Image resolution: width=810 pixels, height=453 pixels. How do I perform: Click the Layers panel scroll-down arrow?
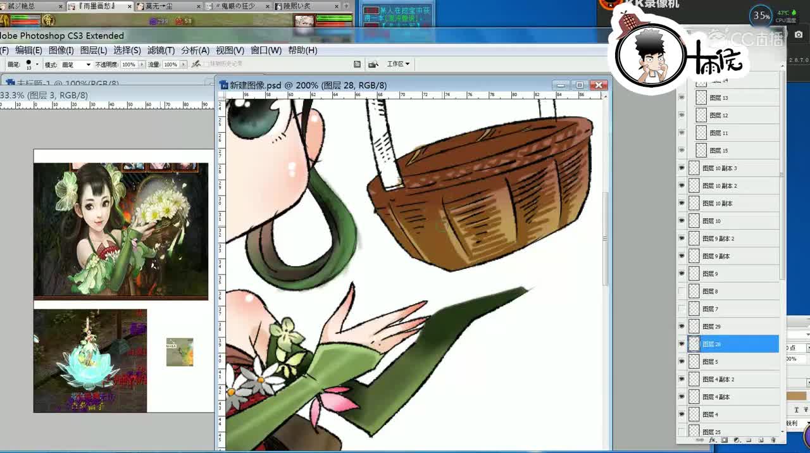(x=783, y=431)
